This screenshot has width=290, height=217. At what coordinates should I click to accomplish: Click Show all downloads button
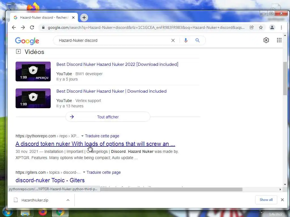(266, 200)
